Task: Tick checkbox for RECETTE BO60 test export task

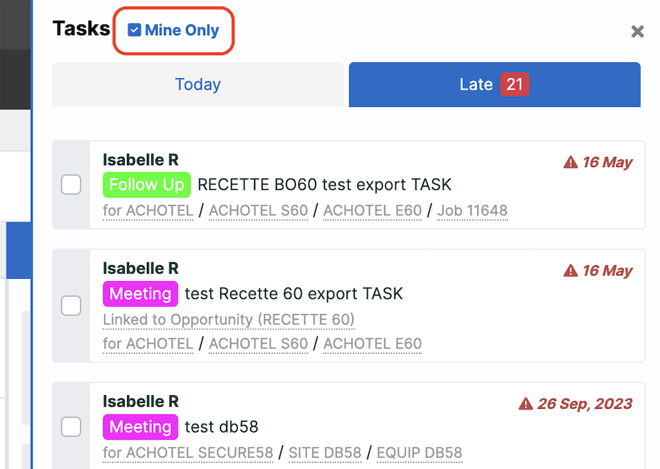Action: coord(71,184)
